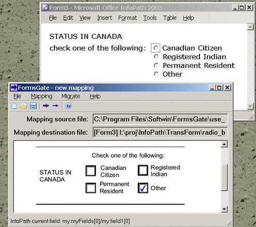Open the File menu in FormsGate
Screen dimensions: 256x227
click(x=17, y=96)
